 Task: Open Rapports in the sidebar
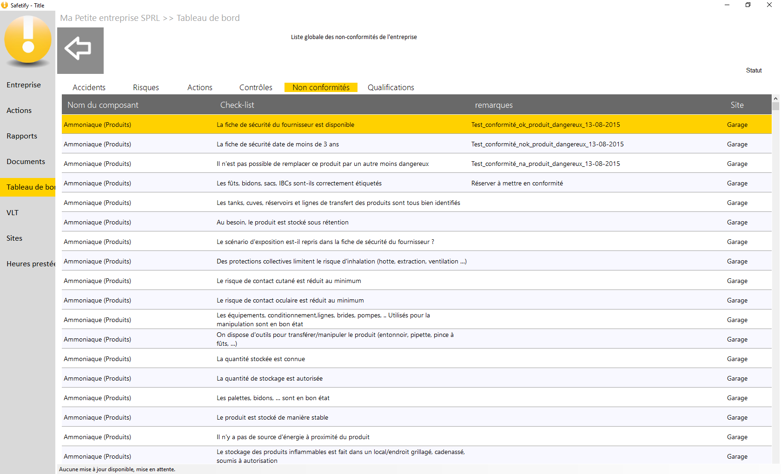pos(22,136)
